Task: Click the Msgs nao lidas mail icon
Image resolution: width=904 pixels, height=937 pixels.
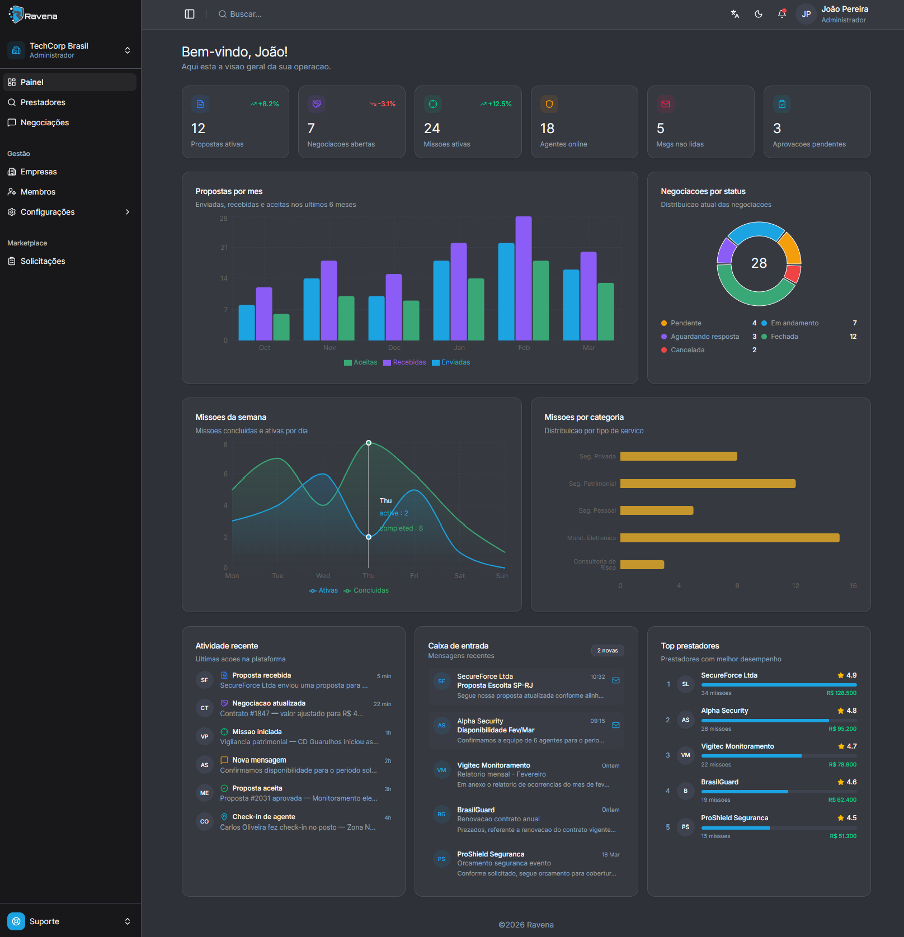Action: [666, 104]
